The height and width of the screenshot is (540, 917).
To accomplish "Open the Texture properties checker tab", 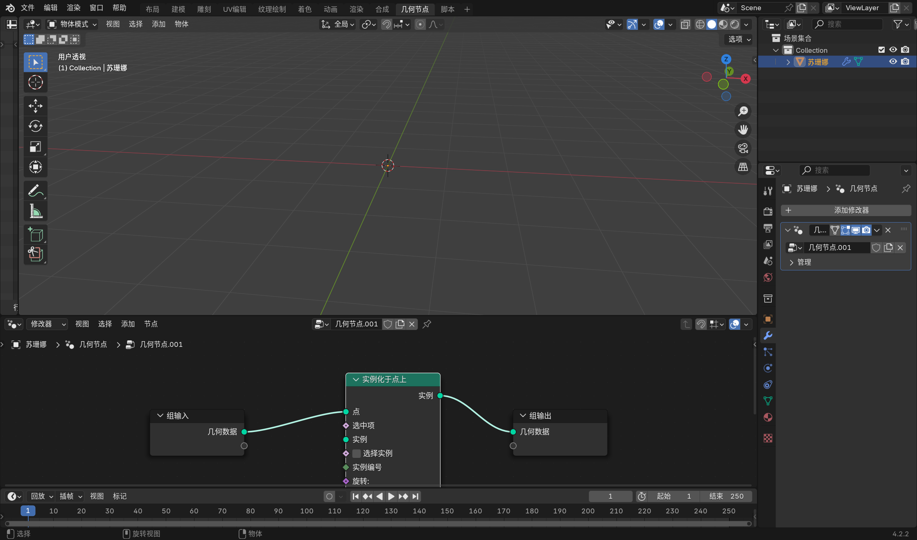I will (x=768, y=438).
